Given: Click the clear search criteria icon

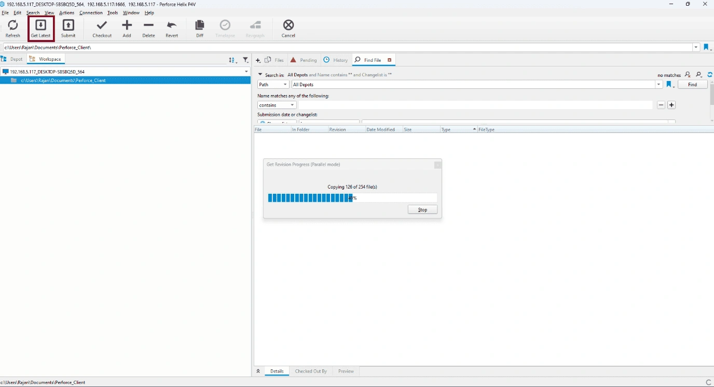Looking at the screenshot, I should point(688,75).
